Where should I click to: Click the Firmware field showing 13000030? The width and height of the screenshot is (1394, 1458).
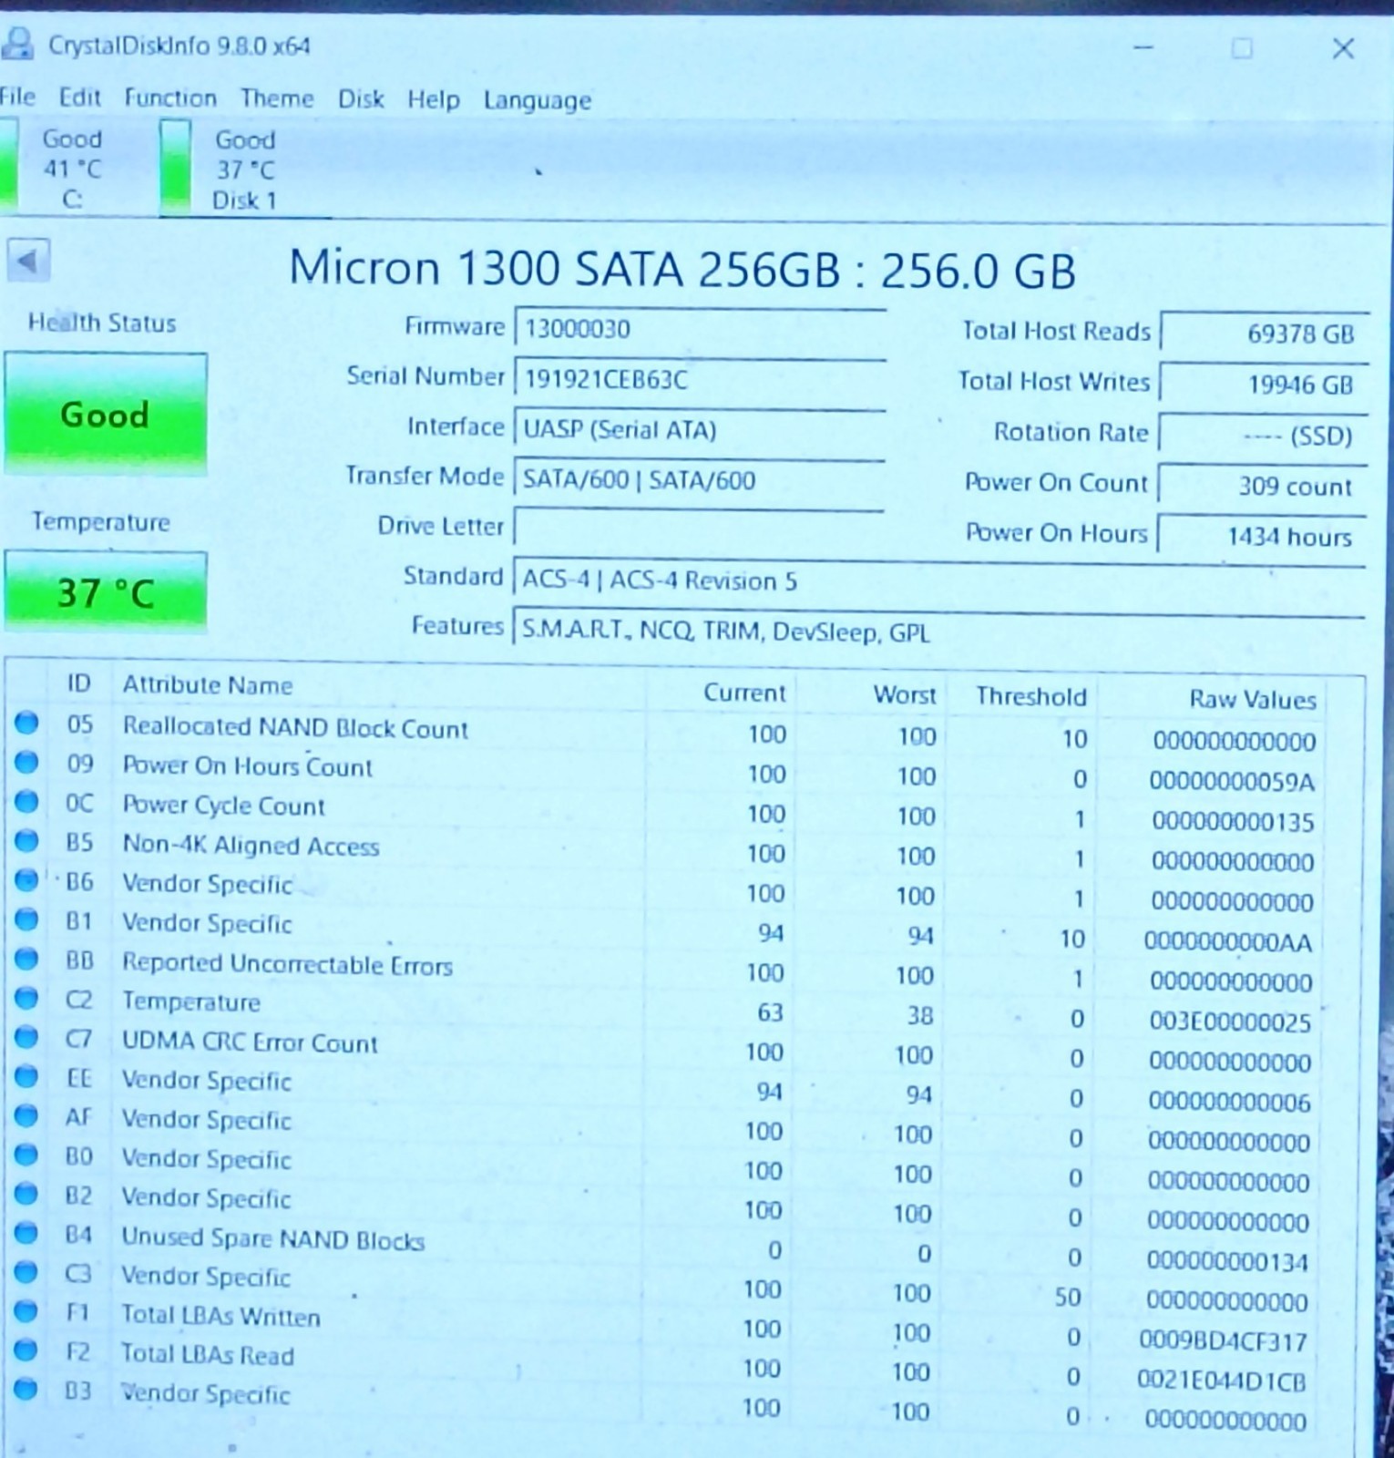(700, 328)
